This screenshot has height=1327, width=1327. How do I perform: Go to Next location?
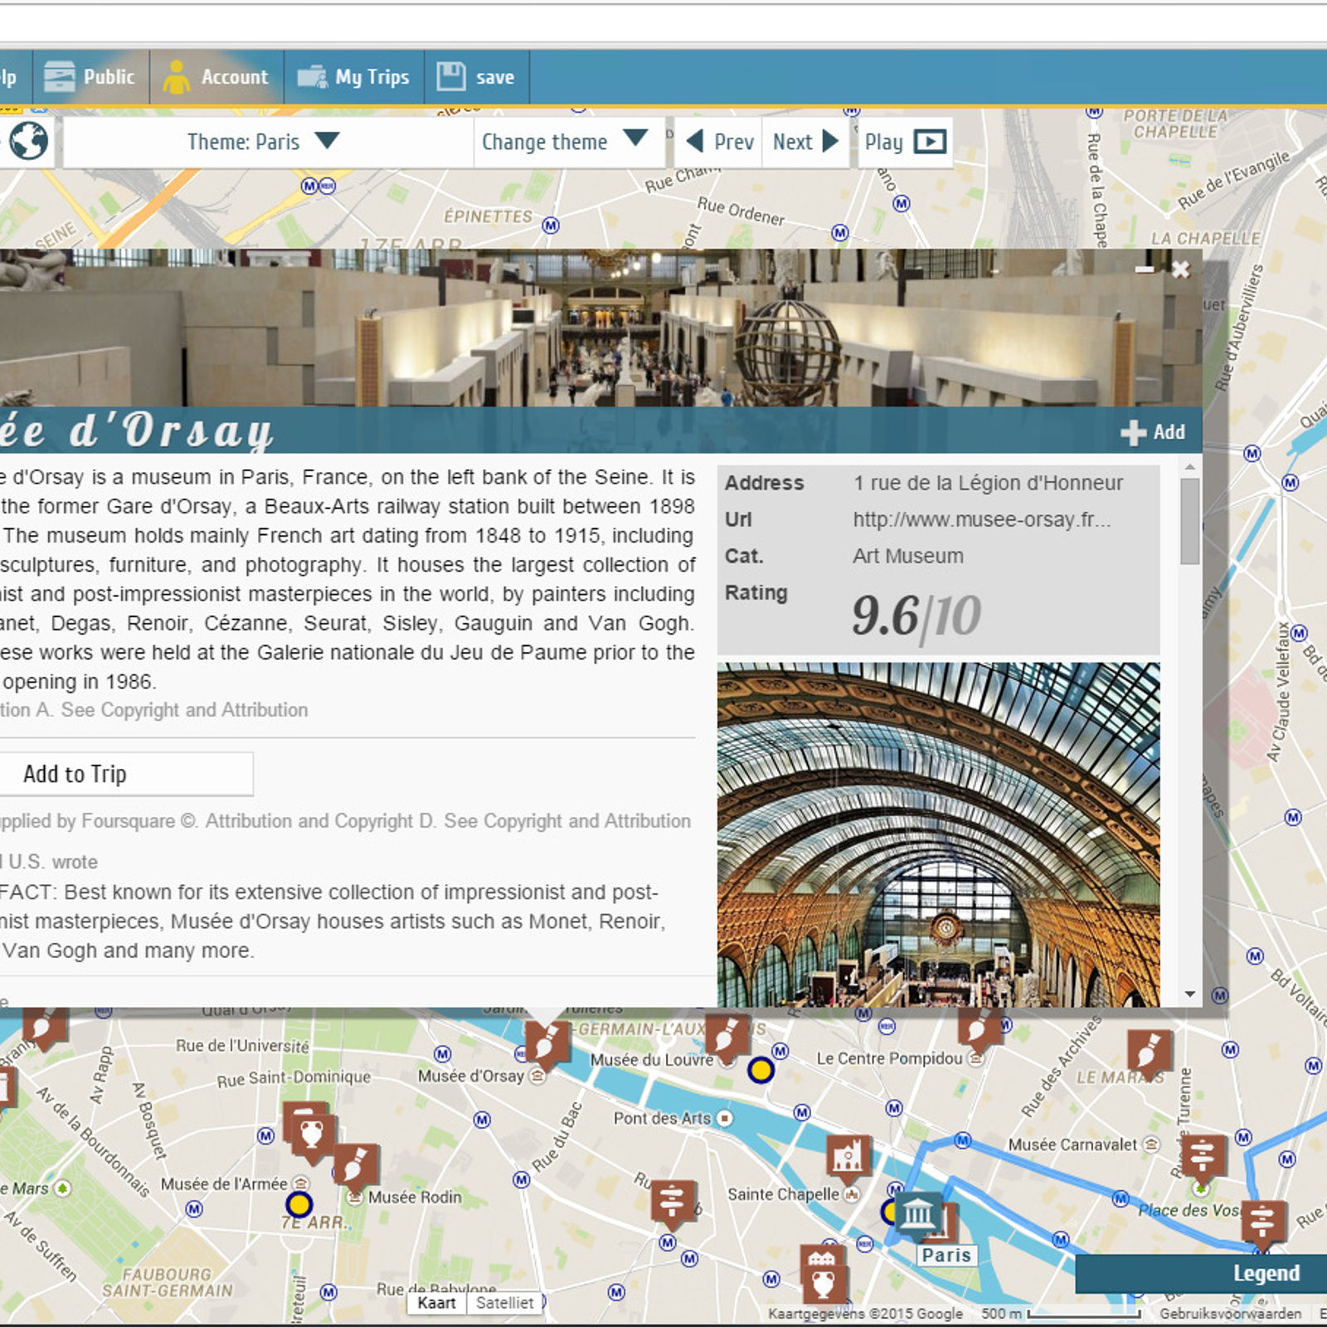pos(805,142)
